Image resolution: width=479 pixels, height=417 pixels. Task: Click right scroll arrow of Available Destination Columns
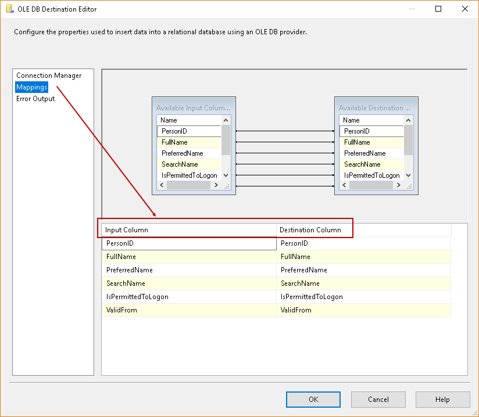coord(398,185)
